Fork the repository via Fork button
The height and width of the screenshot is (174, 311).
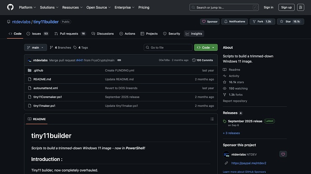pyautogui.click(x=262, y=21)
